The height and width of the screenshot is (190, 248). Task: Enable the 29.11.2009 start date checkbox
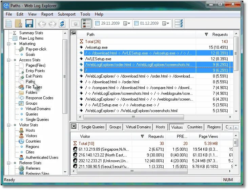pyautogui.click(x=98, y=23)
